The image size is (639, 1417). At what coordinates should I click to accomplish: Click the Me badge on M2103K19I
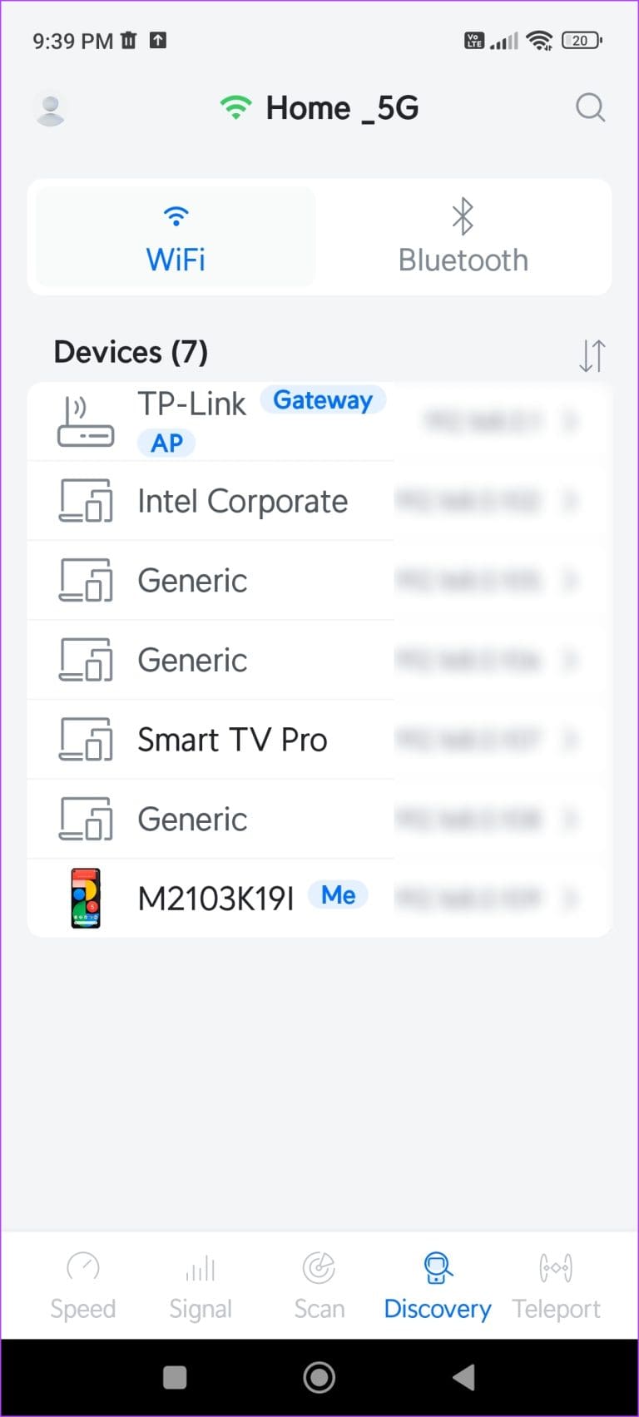click(338, 894)
